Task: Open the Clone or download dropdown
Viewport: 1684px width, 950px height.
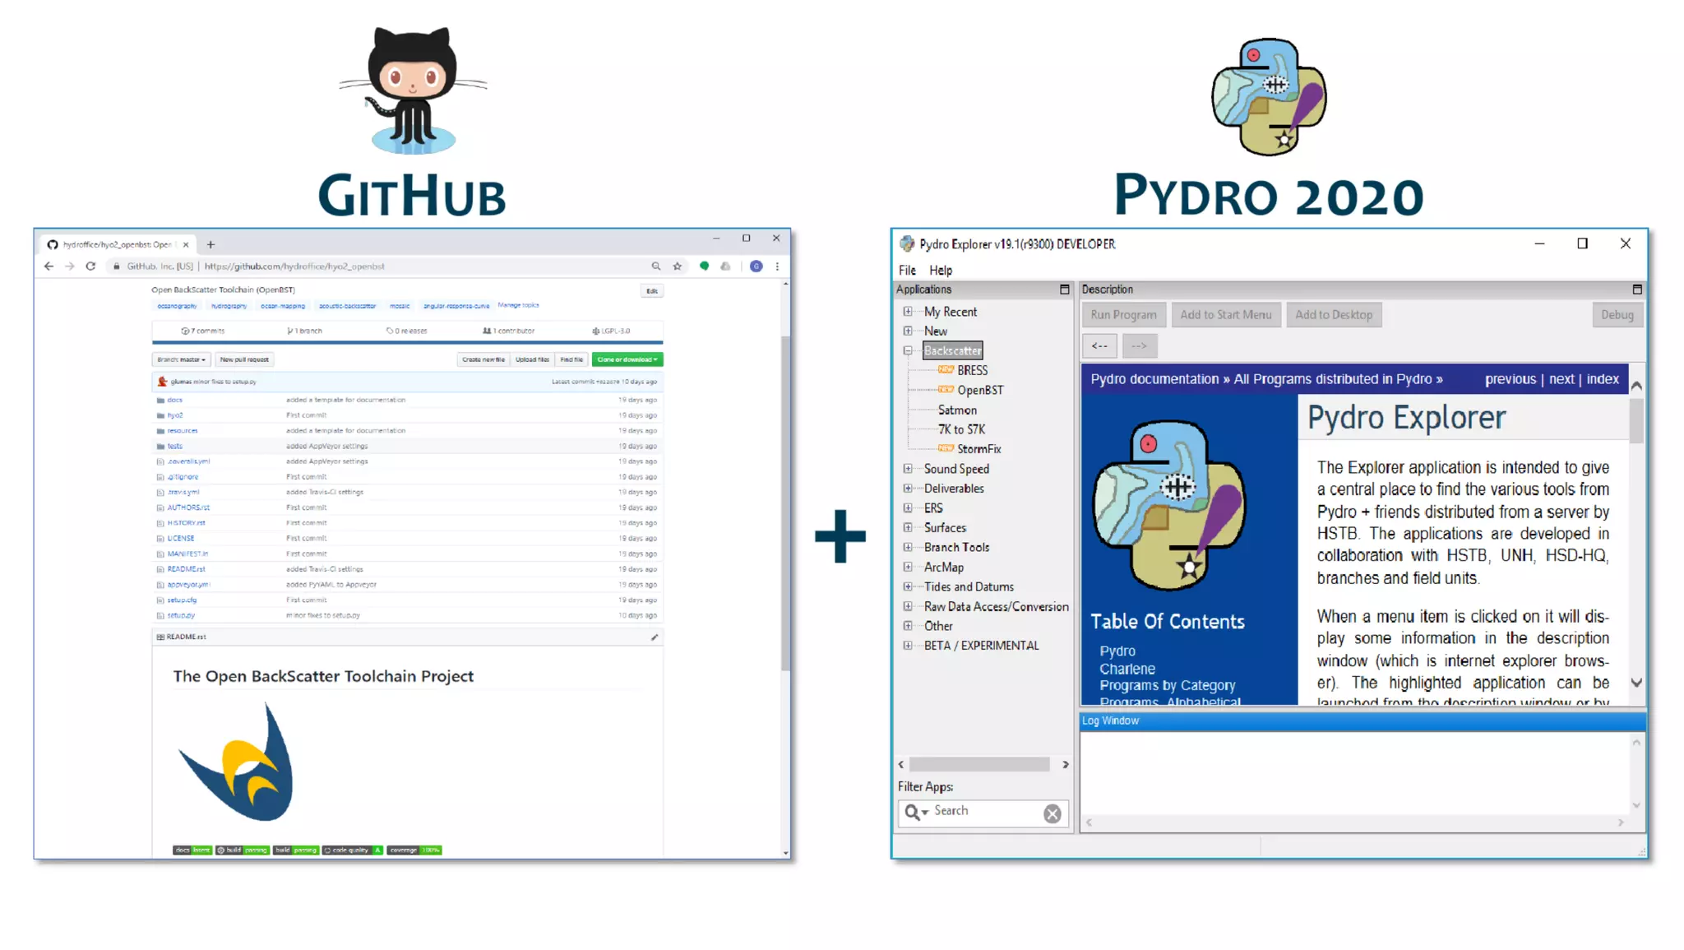Action: coord(627,359)
